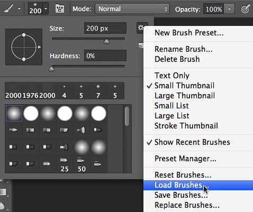Click the airbrush pressure-for-opacity icon
The image size is (253, 212).
246,9
